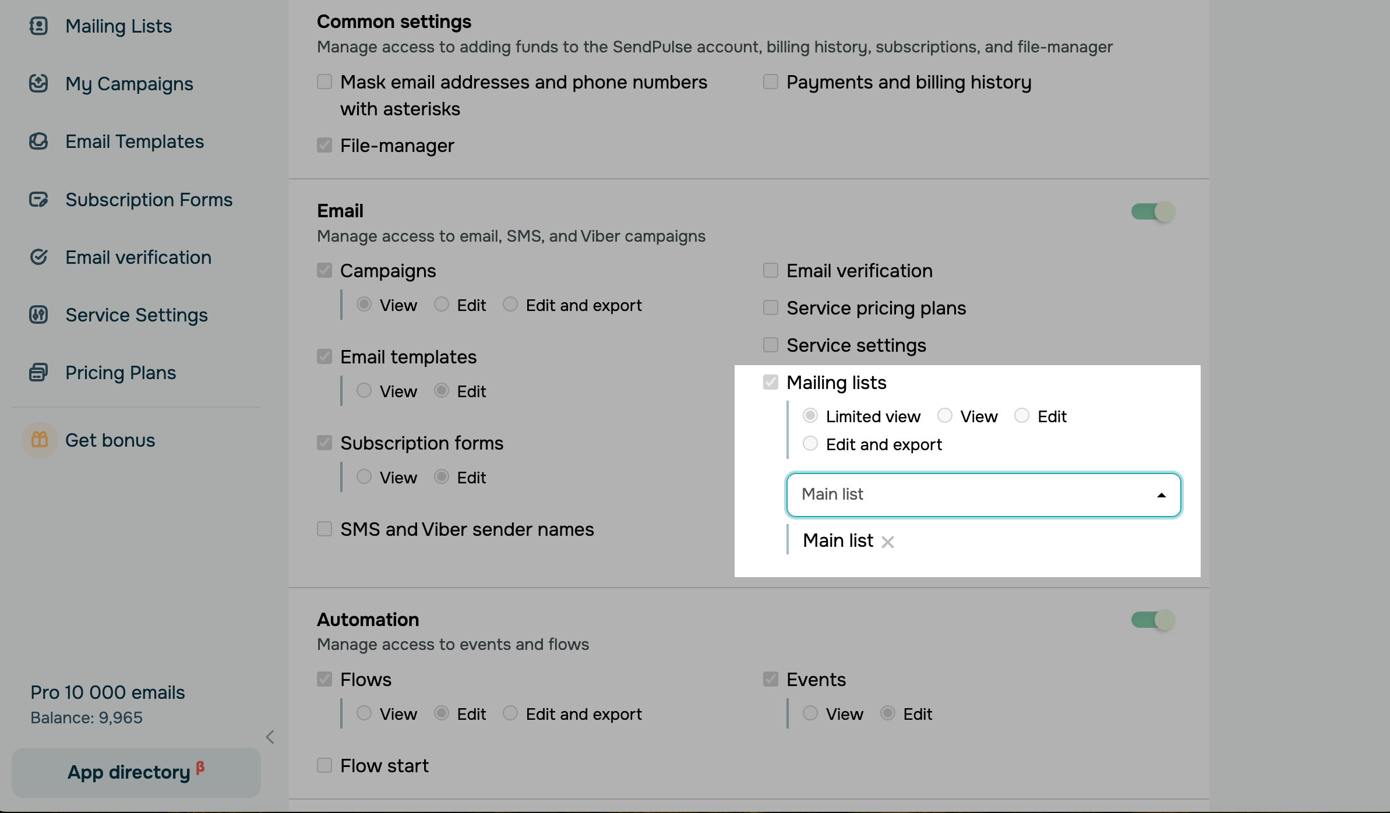Collapse sidebar using left chevron arrow
The height and width of the screenshot is (813, 1390).
(270, 737)
